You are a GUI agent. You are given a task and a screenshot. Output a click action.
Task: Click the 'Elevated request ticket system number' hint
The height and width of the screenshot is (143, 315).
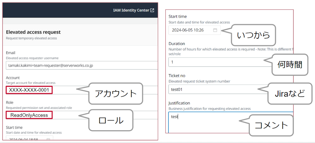pos(199,81)
